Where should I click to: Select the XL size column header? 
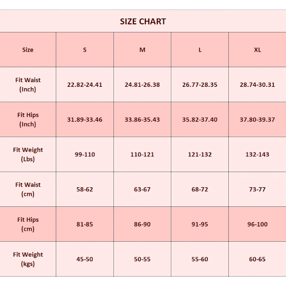pyautogui.click(x=257, y=50)
